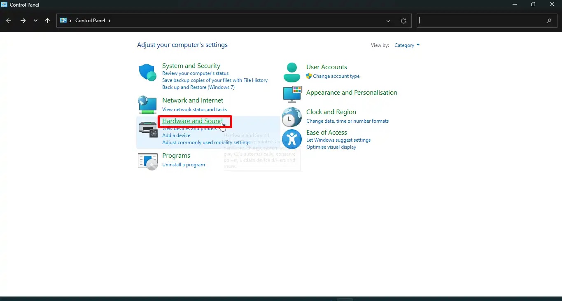Expand chevron before Control Panel breadcrumb
562x301 pixels.
click(71, 21)
